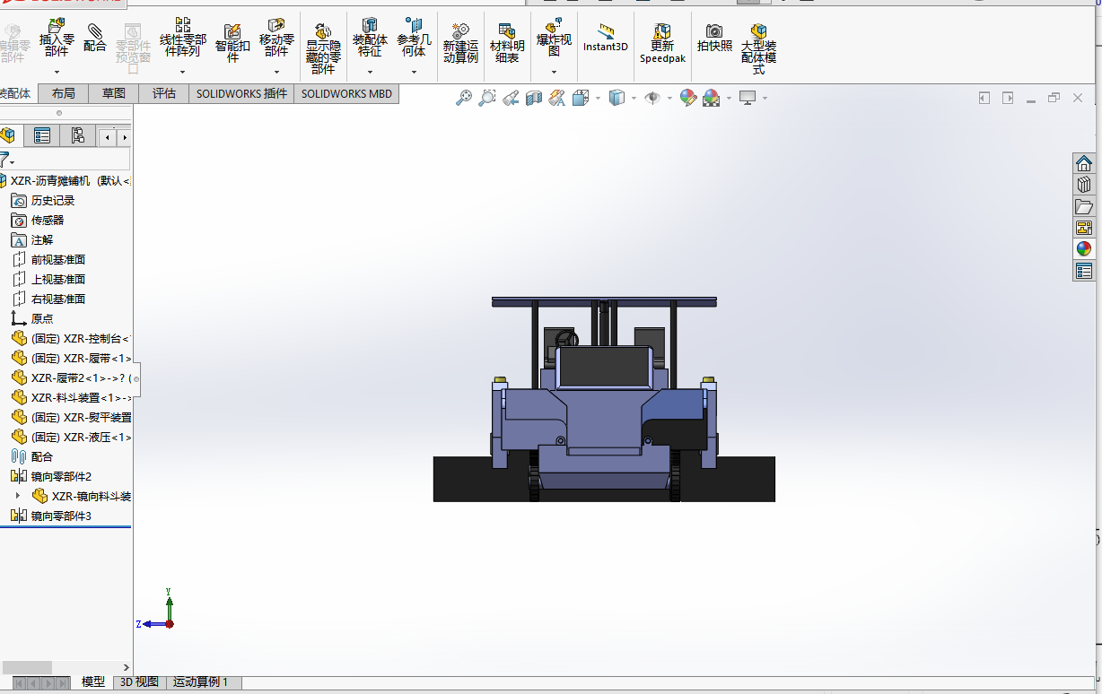Select the 移动零部件 move component tool

coord(276,37)
